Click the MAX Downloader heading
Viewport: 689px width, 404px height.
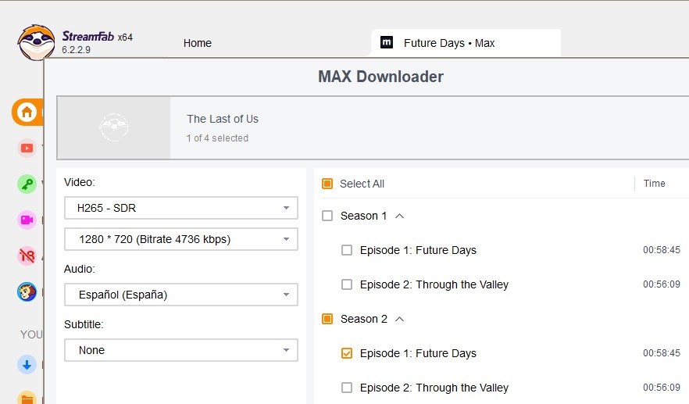point(380,77)
